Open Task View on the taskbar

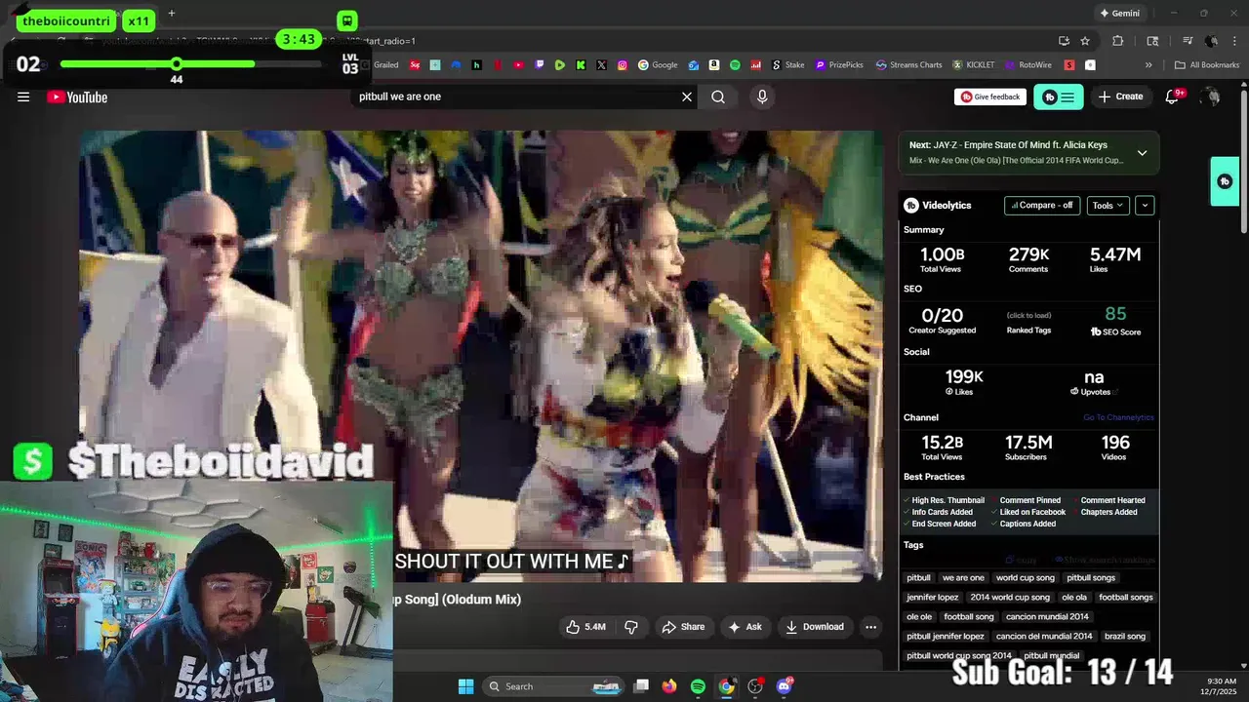click(x=641, y=686)
